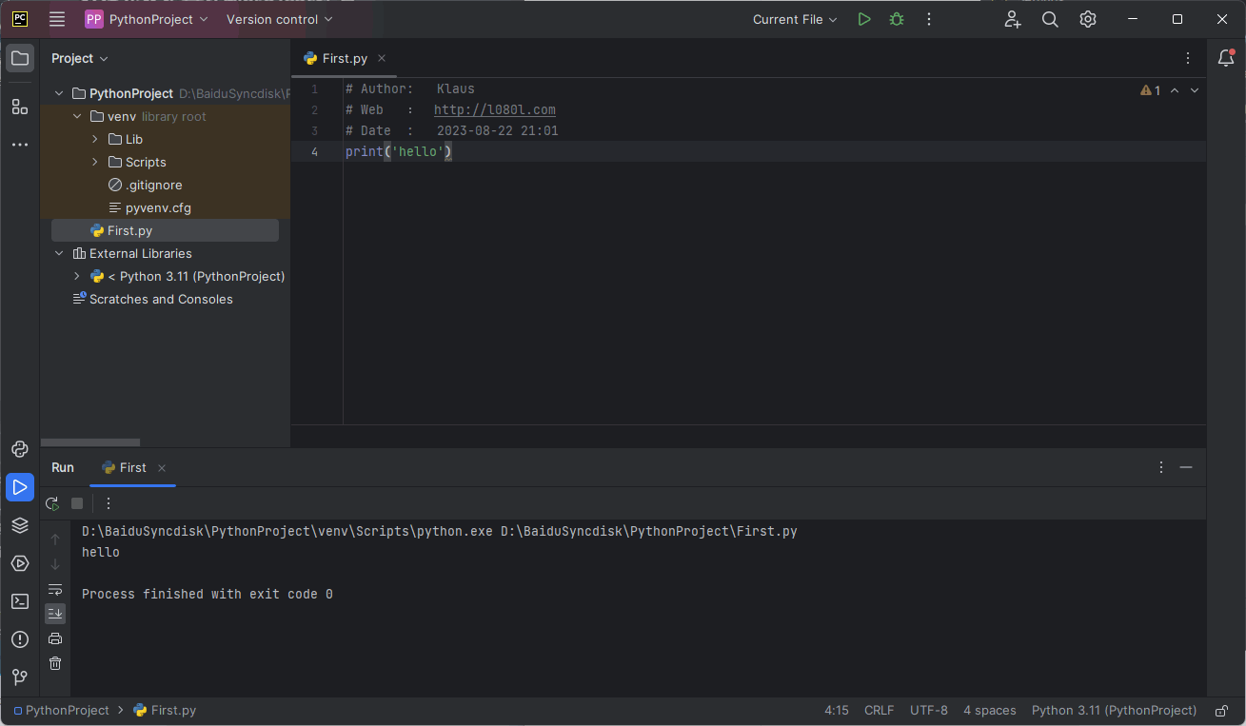Image resolution: width=1246 pixels, height=726 pixels.
Task: Open the Notifications bell icon
Action: point(1226,58)
